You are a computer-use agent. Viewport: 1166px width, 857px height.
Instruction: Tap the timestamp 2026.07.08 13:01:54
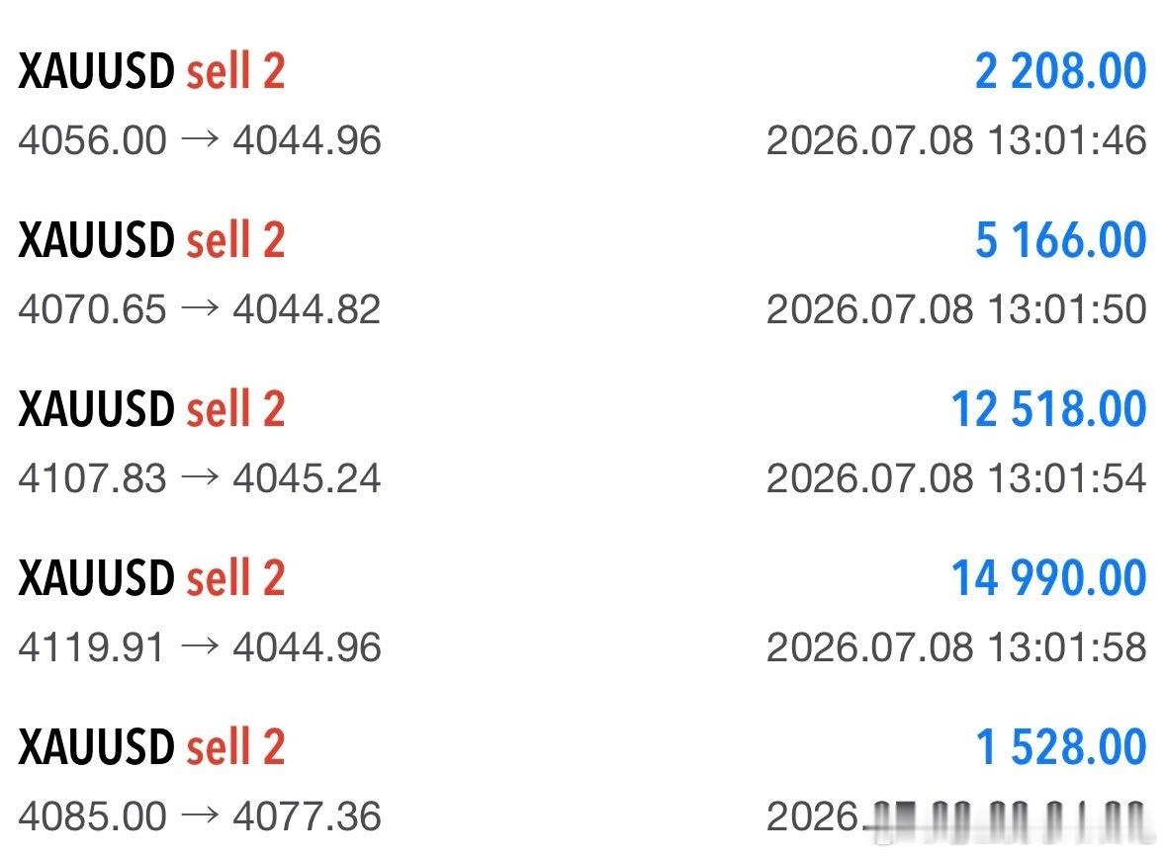956,478
